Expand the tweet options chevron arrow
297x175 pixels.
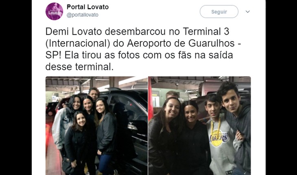coord(247,11)
